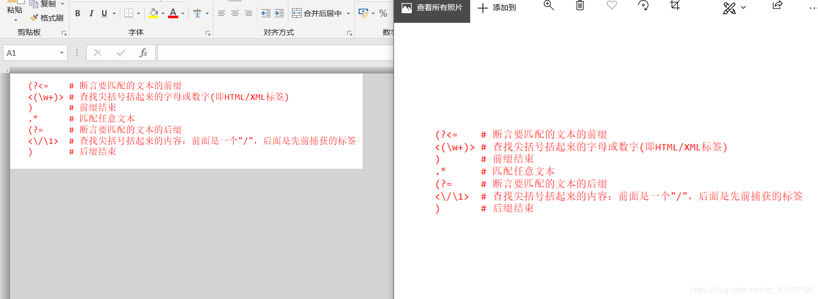The height and width of the screenshot is (299, 818).
Task: Expand the 合并后居中 dropdown arrow
Action: coord(348,14)
